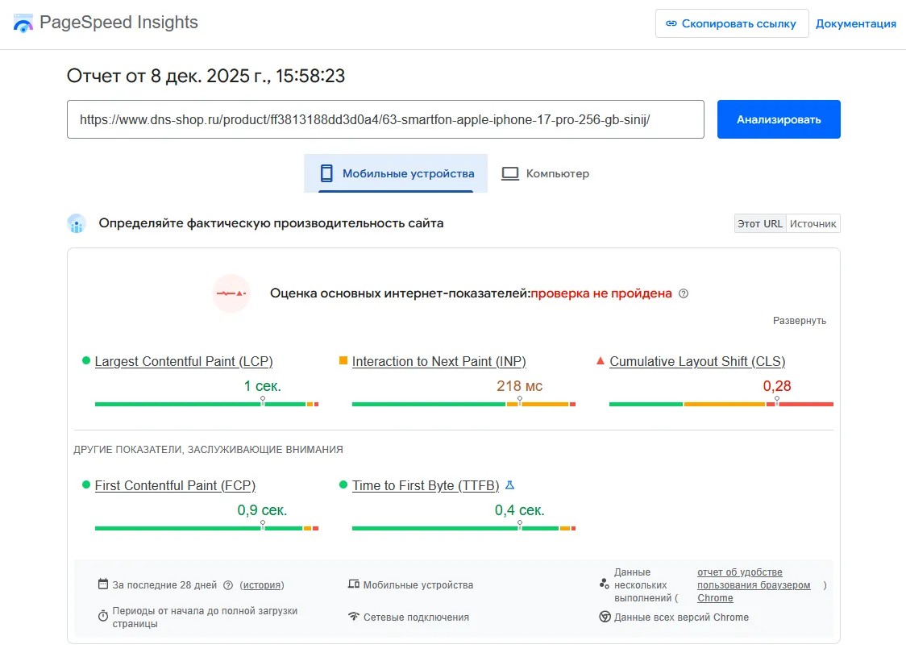This screenshot has height=657, width=906.
Task: Click the experimental flask icon beside TTFB
Action: (509, 485)
